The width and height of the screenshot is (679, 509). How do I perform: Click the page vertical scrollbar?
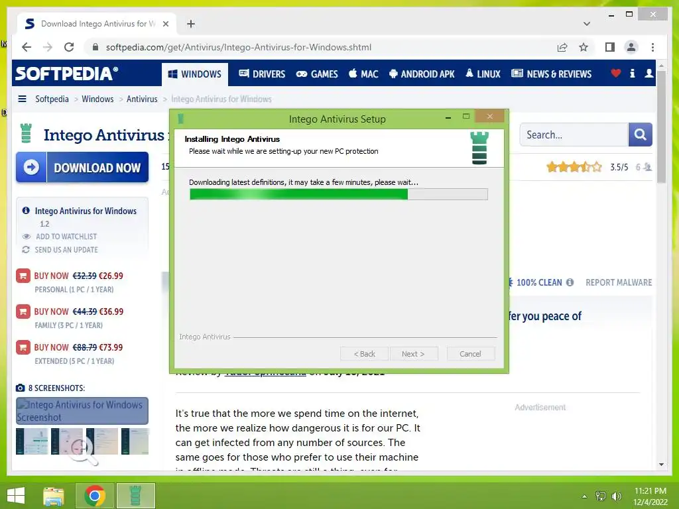[661, 125]
